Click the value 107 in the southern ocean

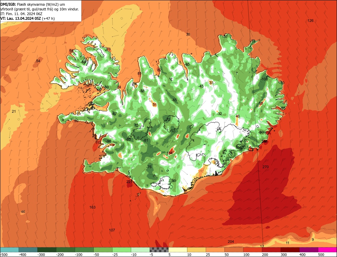tap(112, 230)
